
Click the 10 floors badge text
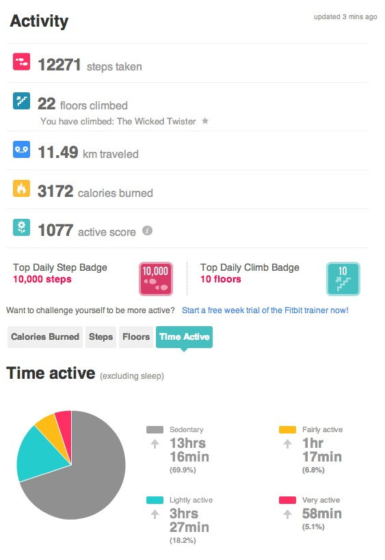pos(221,279)
